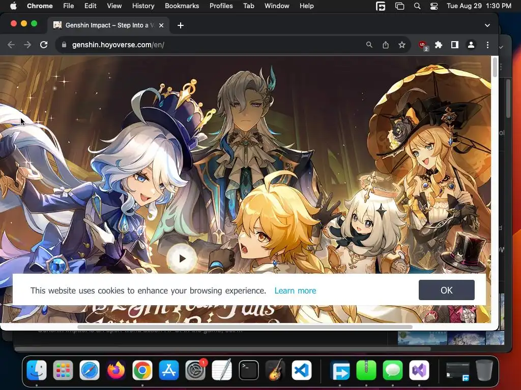This screenshot has height=390, width=521.
Task: Open Spotlight search in menu bar
Action: (x=417, y=6)
